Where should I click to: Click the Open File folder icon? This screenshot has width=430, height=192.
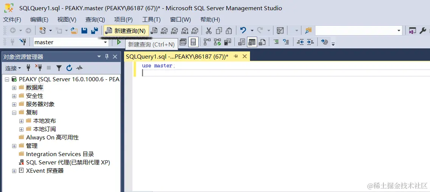coord(74,30)
